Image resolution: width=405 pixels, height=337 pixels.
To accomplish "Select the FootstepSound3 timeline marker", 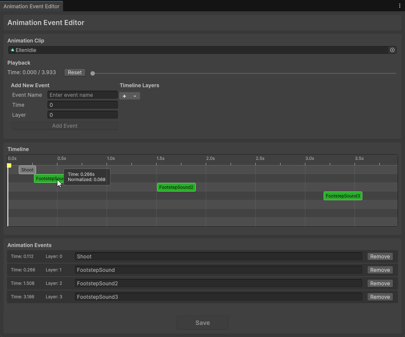I will [x=343, y=196].
